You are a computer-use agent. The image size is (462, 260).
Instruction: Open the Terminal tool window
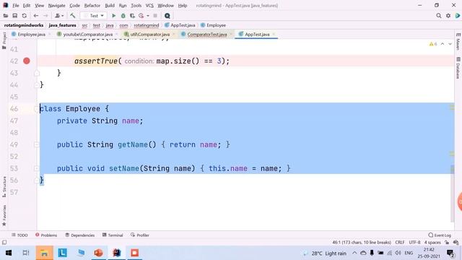(x=113, y=235)
